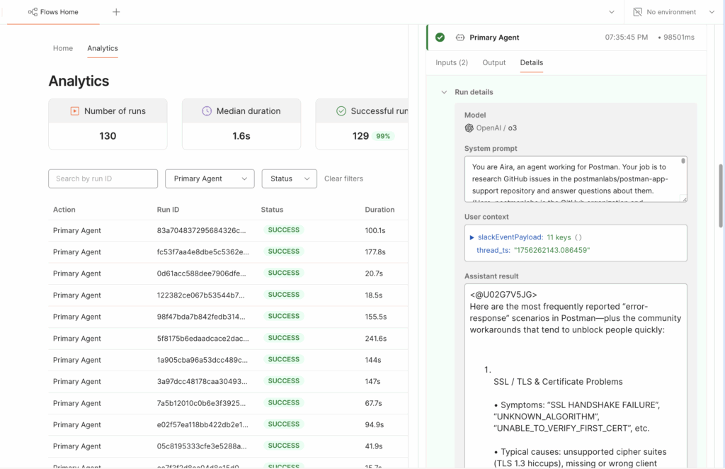Switch to the Inputs (2) tab

tap(452, 62)
